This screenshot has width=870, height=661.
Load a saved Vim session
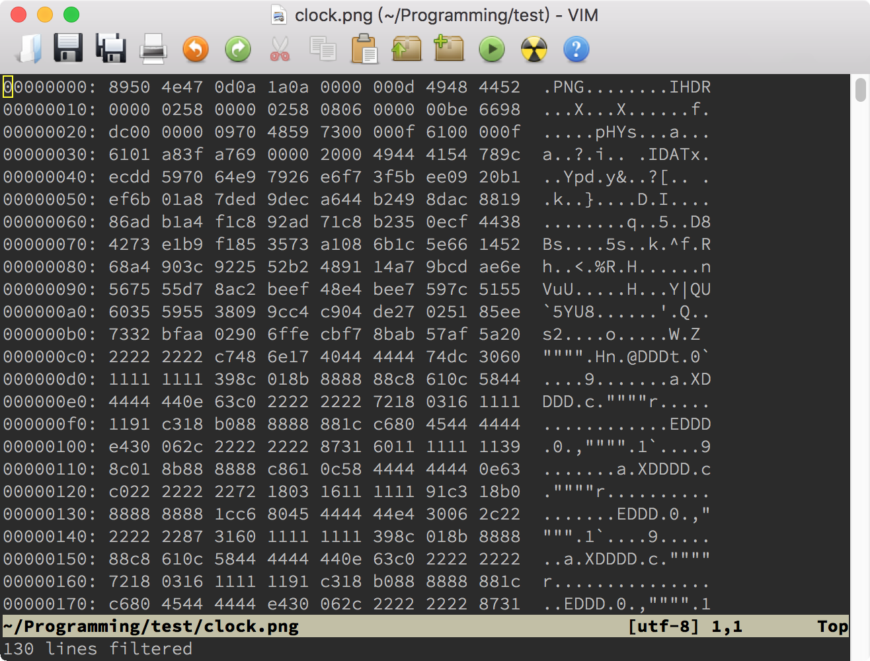407,48
